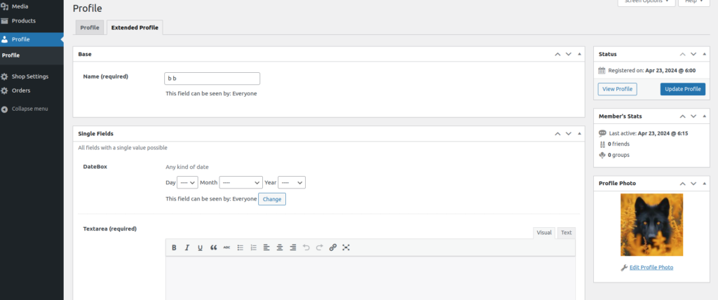Click the Update Profile button
Image resolution: width=718 pixels, height=300 pixels.
coord(682,89)
